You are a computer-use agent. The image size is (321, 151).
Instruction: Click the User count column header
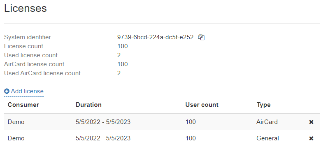[x=202, y=105]
